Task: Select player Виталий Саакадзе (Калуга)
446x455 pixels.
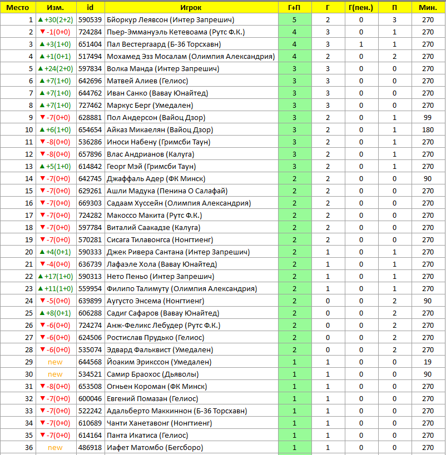Action: click(153, 227)
